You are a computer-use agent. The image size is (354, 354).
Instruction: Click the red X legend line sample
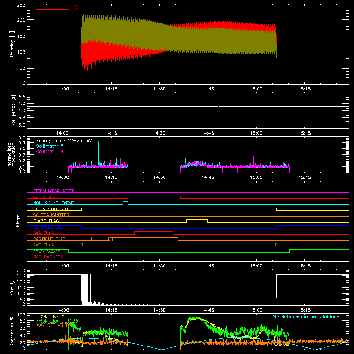click(52, 9)
